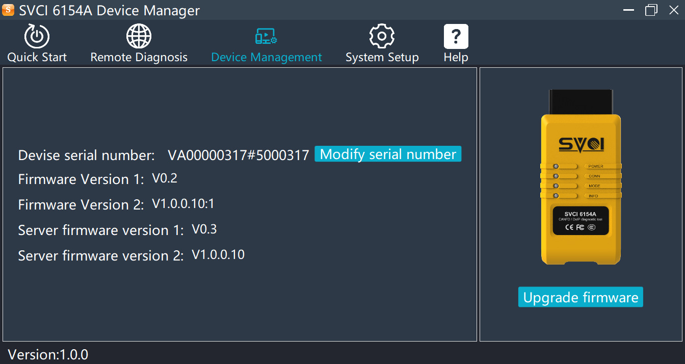Image resolution: width=685 pixels, height=364 pixels.
Task: Click the Quick Start power icon
Action: coord(37,37)
